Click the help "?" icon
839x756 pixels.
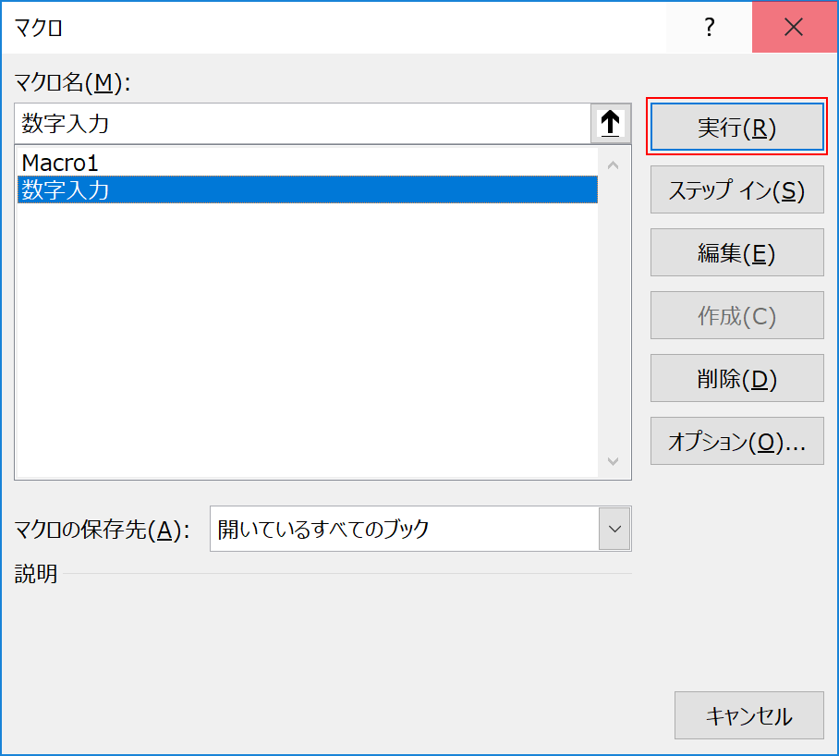(x=708, y=27)
